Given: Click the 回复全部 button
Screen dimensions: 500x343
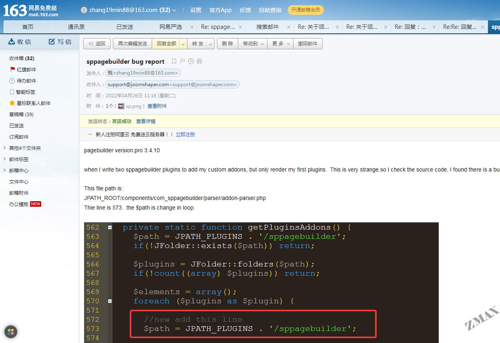Looking at the screenshot, I should pos(167,44).
